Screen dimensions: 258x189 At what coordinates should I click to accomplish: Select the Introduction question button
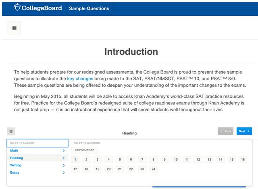pos(85,150)
